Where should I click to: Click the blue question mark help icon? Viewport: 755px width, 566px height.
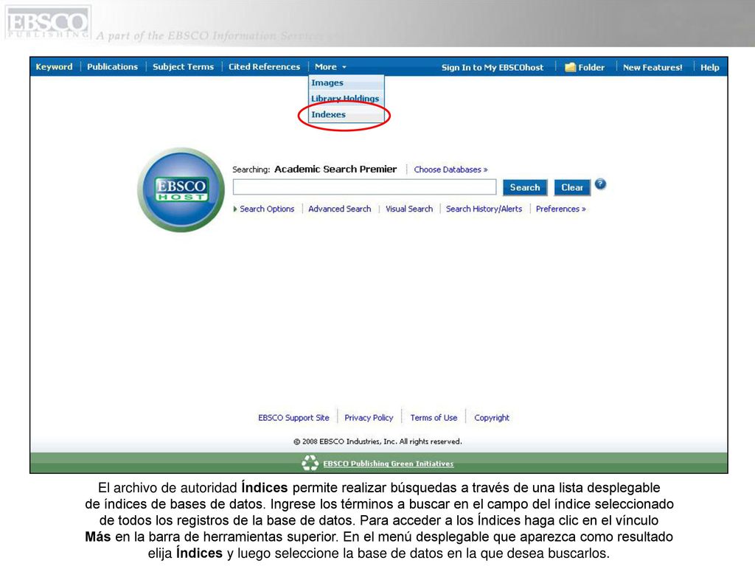point(600,184)
